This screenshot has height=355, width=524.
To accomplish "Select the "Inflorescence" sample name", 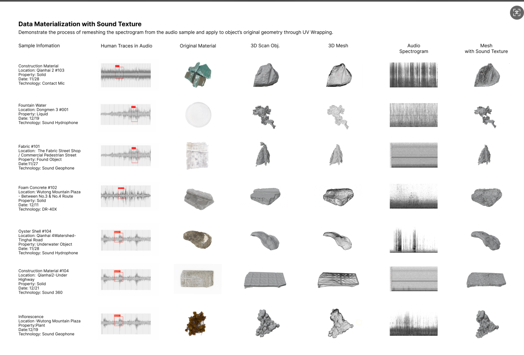I will 31,317.
